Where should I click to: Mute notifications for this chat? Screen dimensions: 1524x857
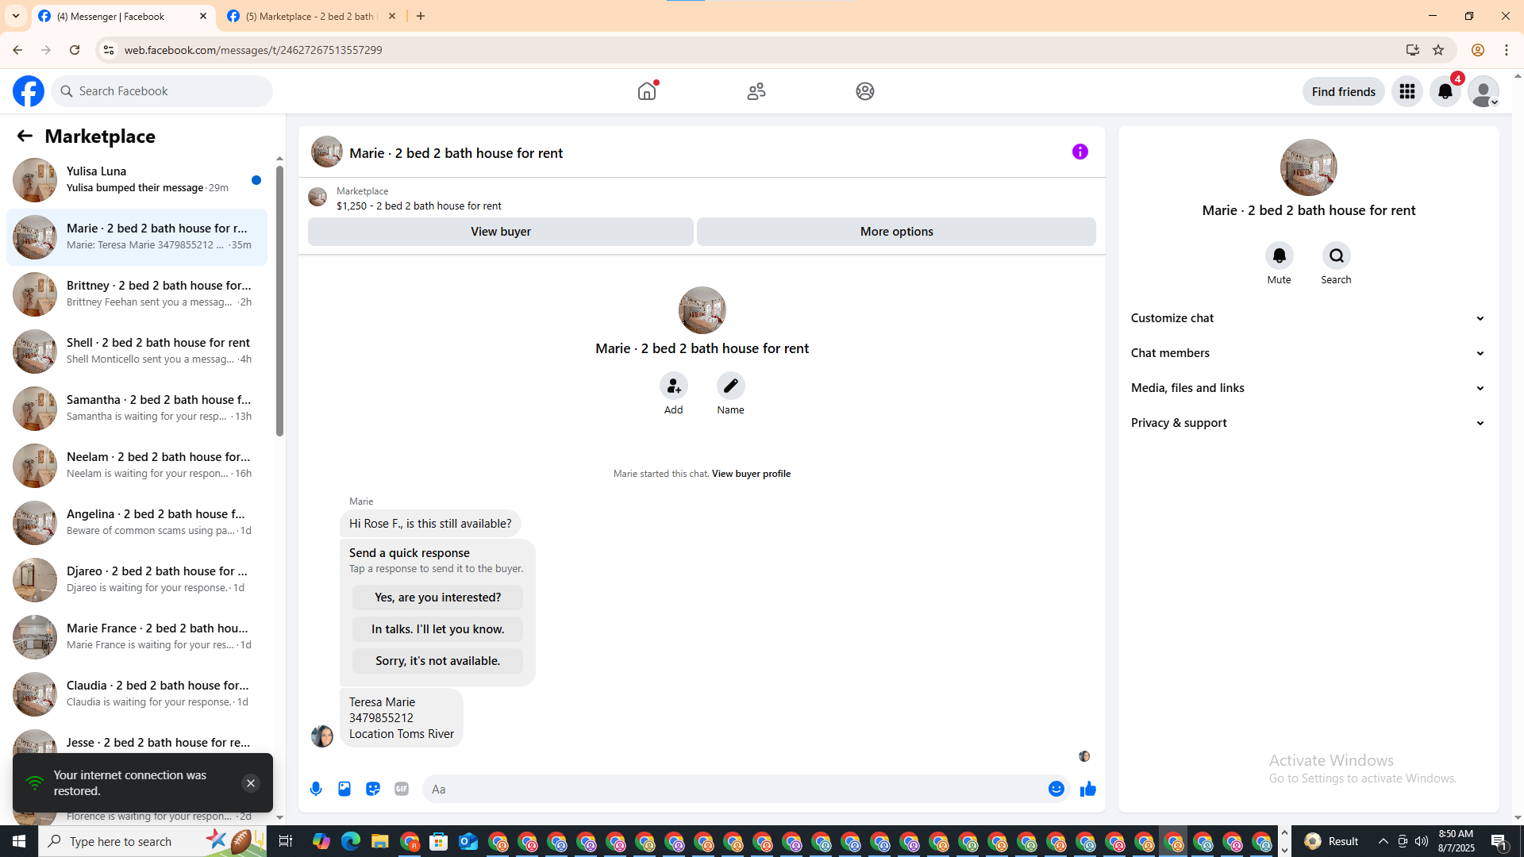pyautogui.click(x=1280, y=256)
